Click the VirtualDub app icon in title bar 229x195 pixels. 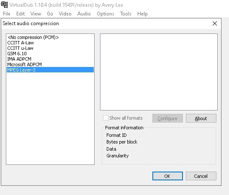tap(4, 5)
